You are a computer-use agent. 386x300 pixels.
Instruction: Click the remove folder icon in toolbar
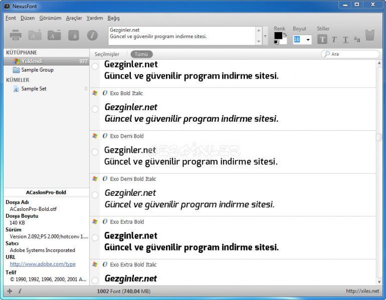(x=54, y=35)
